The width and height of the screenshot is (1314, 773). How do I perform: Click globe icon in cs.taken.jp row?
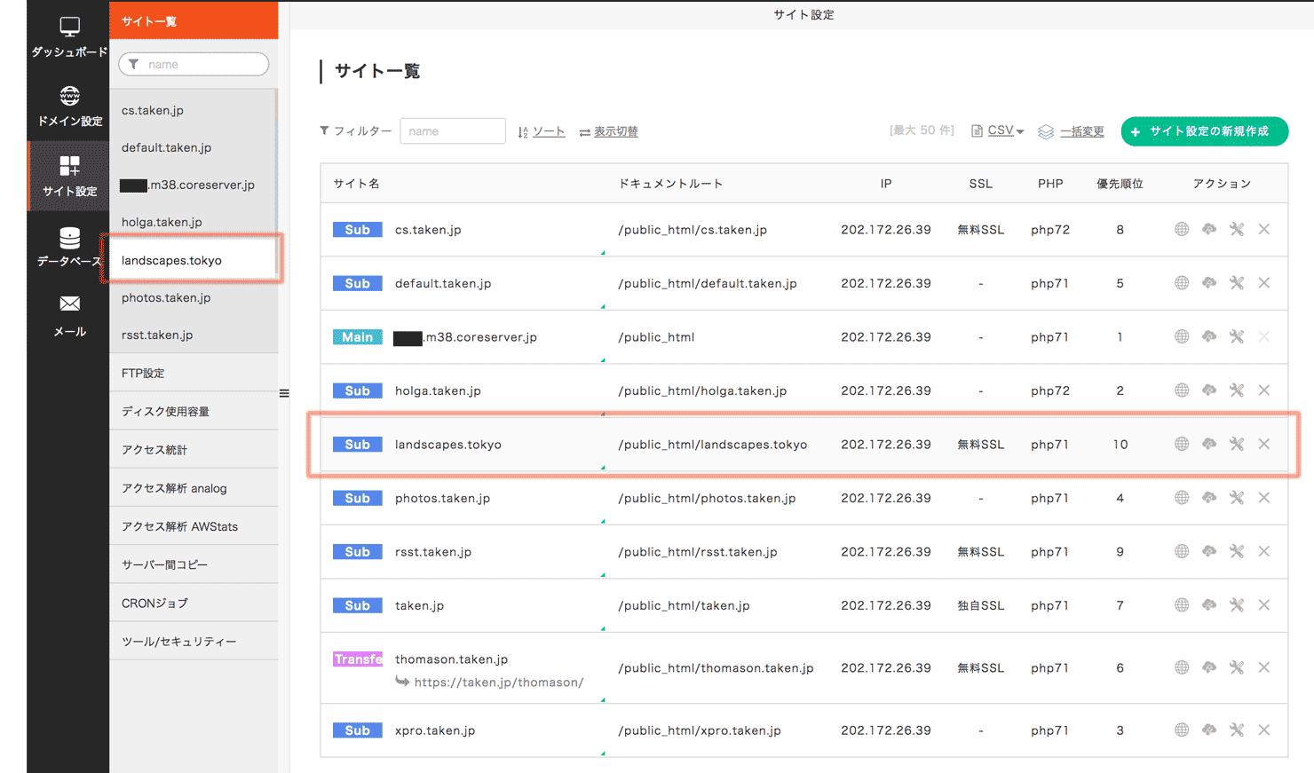(x=1182, y=229)
